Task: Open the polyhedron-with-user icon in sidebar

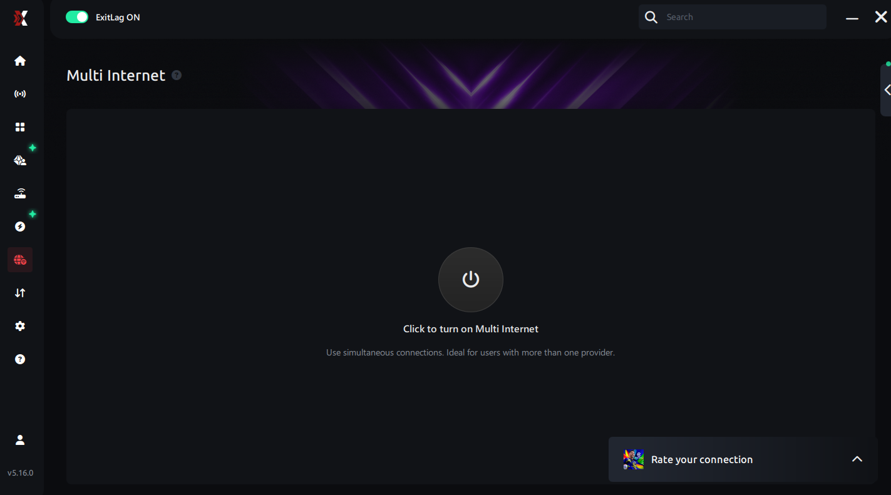Action: click(20, 160)
